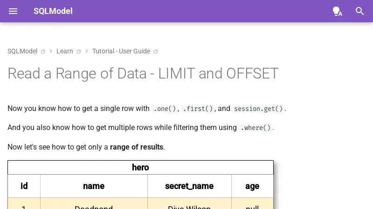Click the icon beside Tutorial - User Guide

[156, 52]
